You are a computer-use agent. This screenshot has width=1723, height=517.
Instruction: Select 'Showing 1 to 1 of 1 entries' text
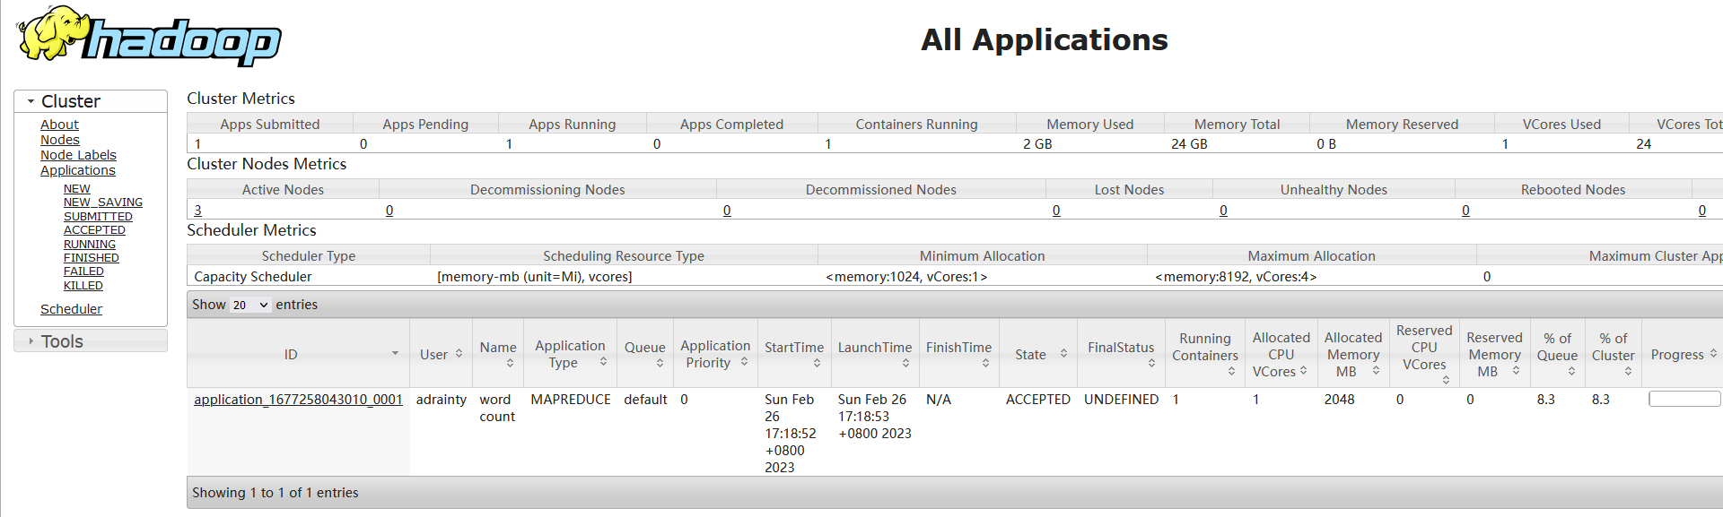275,493
